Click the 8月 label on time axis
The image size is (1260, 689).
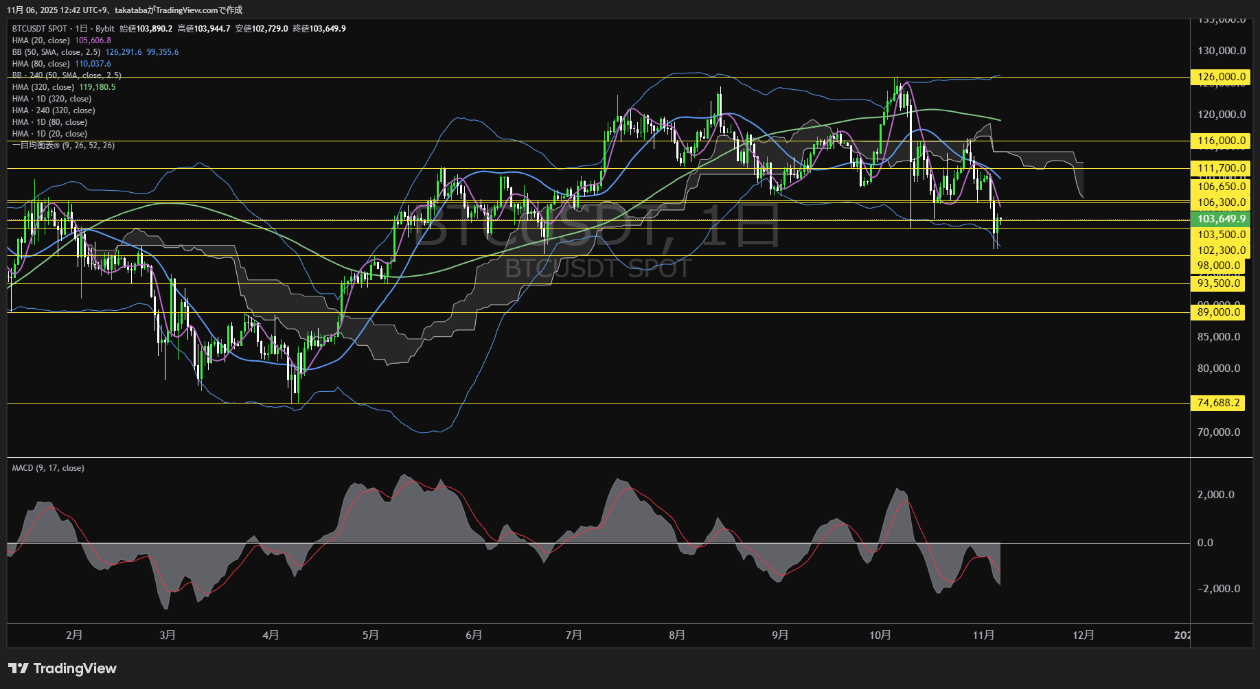click(676, 635)
